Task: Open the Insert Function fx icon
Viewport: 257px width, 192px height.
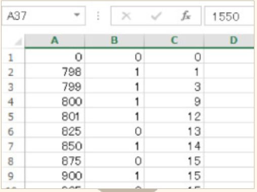Action: (186, 16)
